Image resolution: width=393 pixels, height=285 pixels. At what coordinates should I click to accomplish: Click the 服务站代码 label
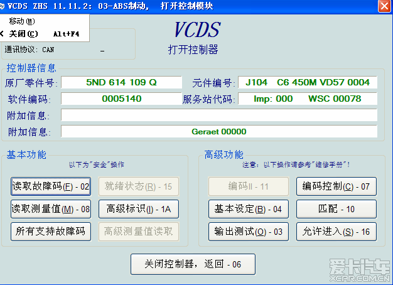click(209, 99)
